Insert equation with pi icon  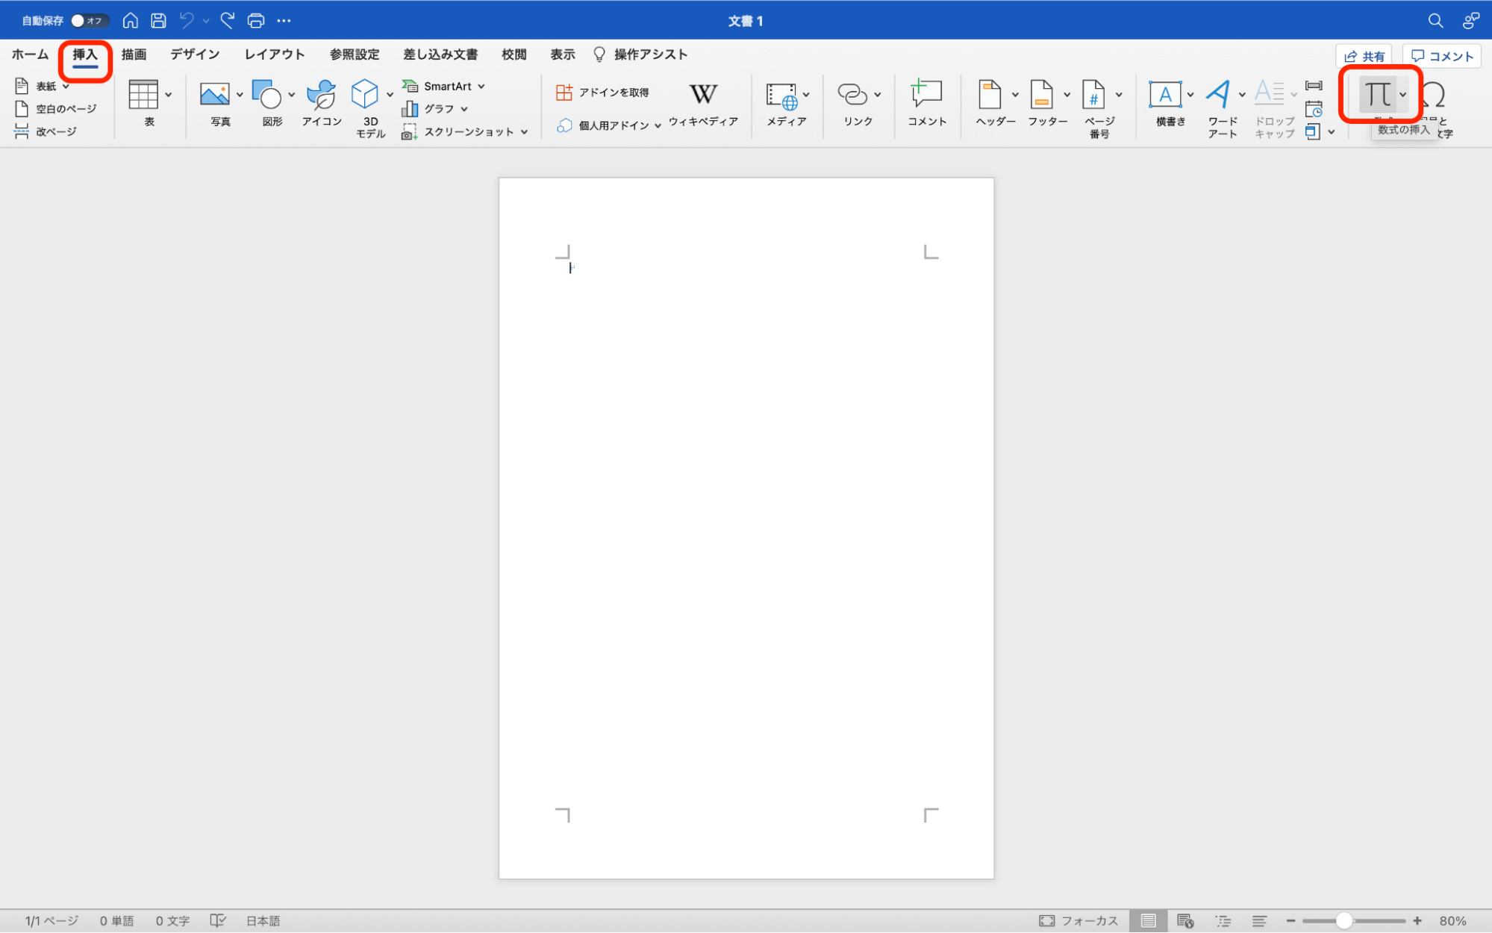(x=1377, y=95)
